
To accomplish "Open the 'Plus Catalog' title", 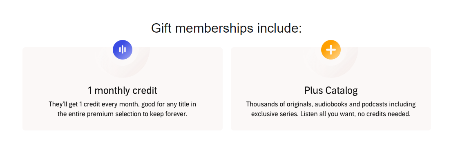I will 331,91.
